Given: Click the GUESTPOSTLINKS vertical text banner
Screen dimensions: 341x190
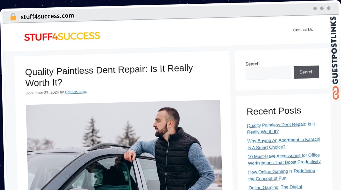Looking at the screenshot, I should 334,50.
